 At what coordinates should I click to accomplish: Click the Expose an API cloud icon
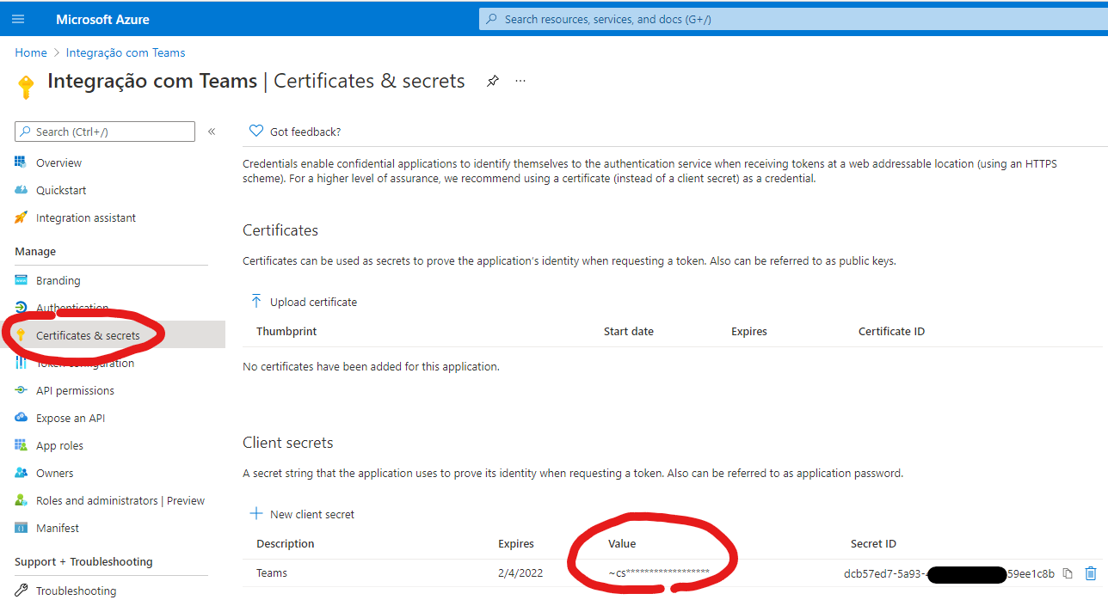(21, 418)
